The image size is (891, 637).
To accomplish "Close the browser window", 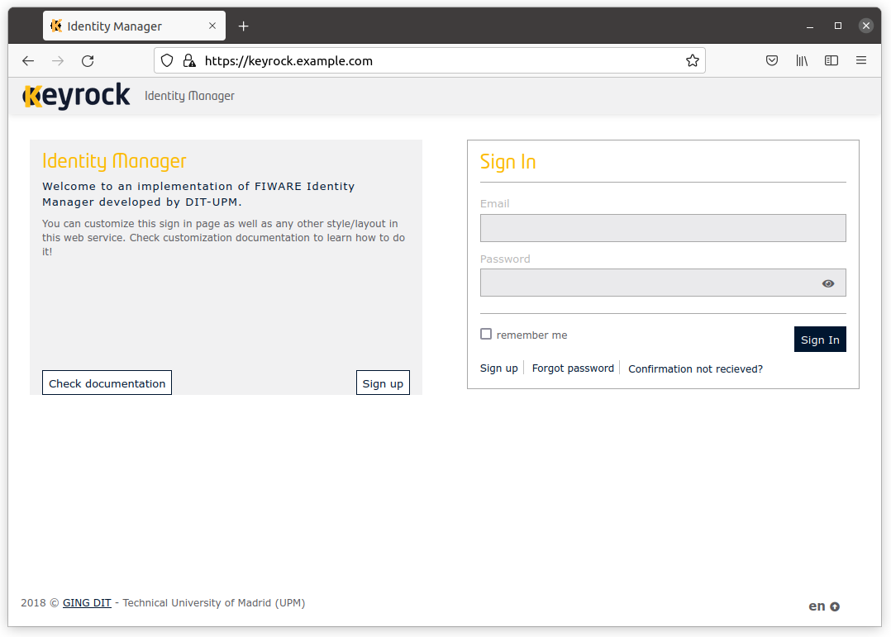I will (x=866, y=26).
